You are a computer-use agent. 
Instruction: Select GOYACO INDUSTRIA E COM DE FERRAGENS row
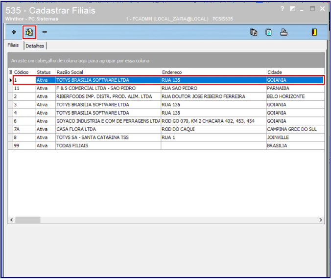pos(168,121)
